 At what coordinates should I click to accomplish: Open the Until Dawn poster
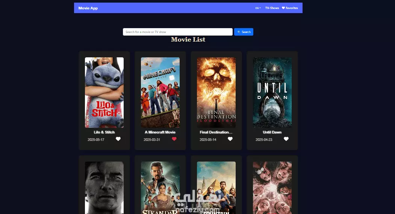tap(272, 93)
